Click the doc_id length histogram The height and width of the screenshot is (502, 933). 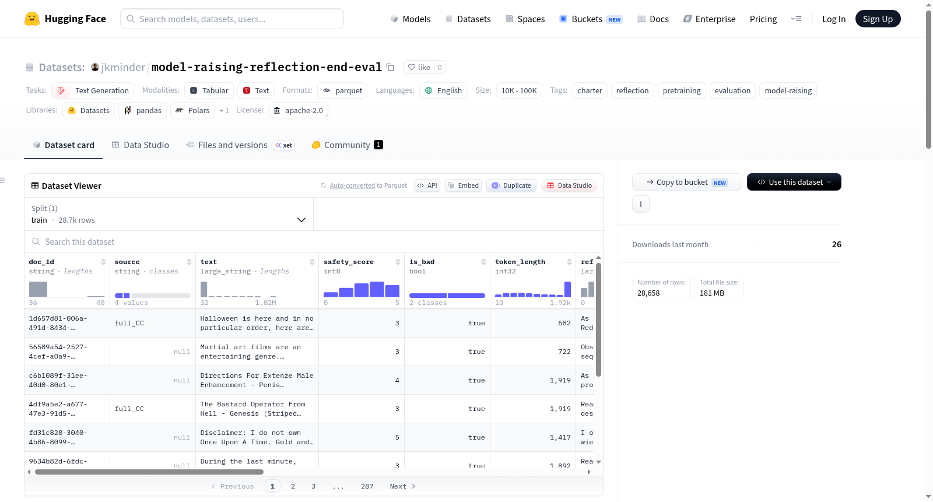tap(67, 289)
